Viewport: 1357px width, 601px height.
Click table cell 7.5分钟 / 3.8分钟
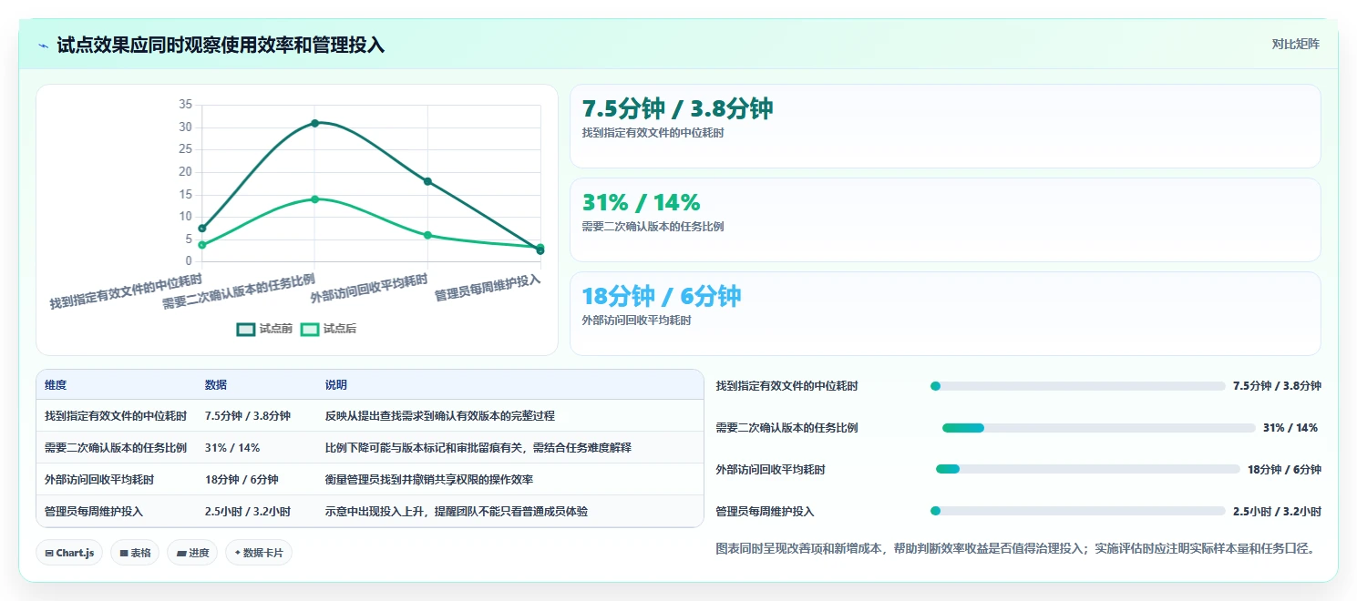click(x=248, y=416)
